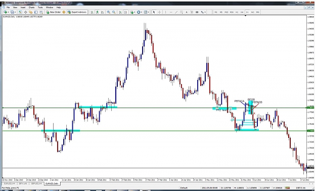This screenshot has width=316, height=191.
Task: Open the New Chart tool
Action: [5, 12]
